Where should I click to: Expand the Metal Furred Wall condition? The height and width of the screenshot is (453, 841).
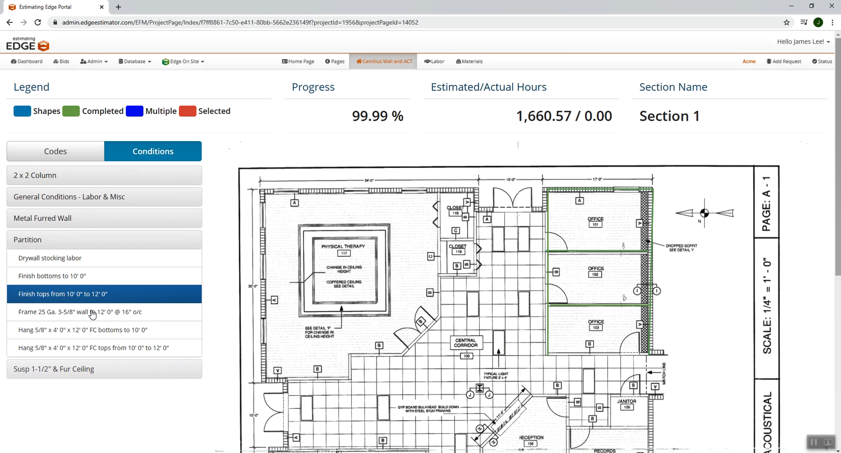pyautogui.click(x=104, y=218)
